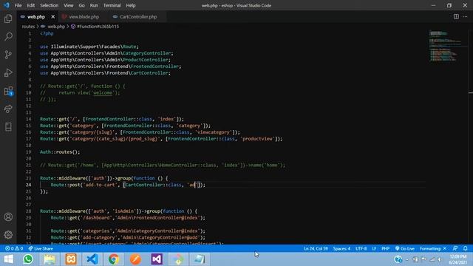The width and height of the screenshot is (473, 266).
Task: Change end of line sequence LF
Action: click(374, 248)
